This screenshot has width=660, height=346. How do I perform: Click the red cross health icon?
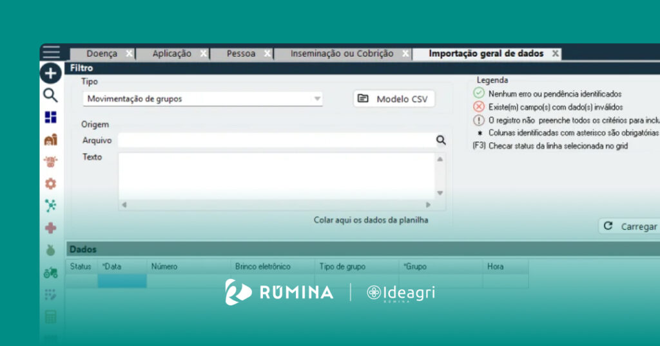point(50,228)
